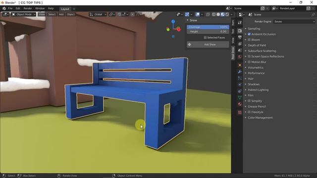
Task: Enable the Simplify checkbox
Action: click(x=249, y=101)
